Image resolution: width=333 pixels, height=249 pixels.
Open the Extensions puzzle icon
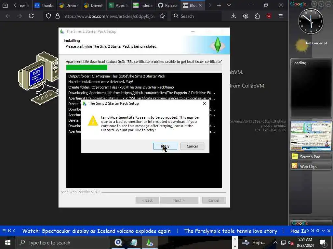pos(257,16)
